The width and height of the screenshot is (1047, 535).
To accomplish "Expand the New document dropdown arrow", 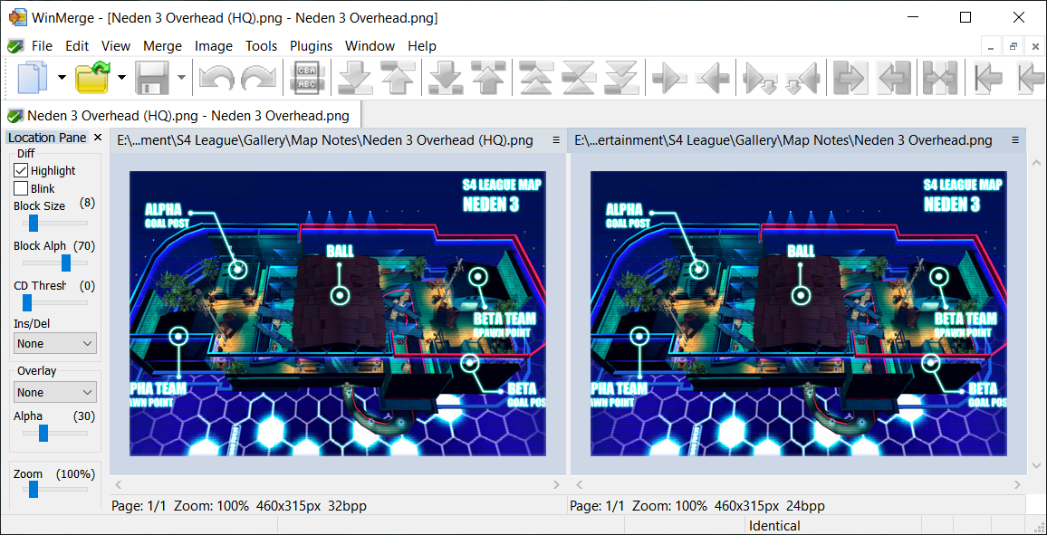I will pos(62,78).
